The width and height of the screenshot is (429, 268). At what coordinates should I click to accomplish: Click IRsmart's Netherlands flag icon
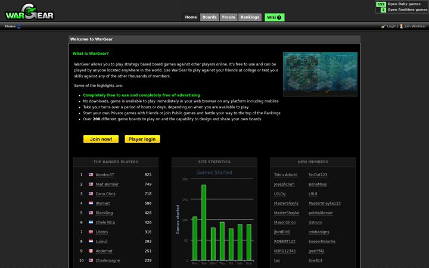(x=91, y=203)
